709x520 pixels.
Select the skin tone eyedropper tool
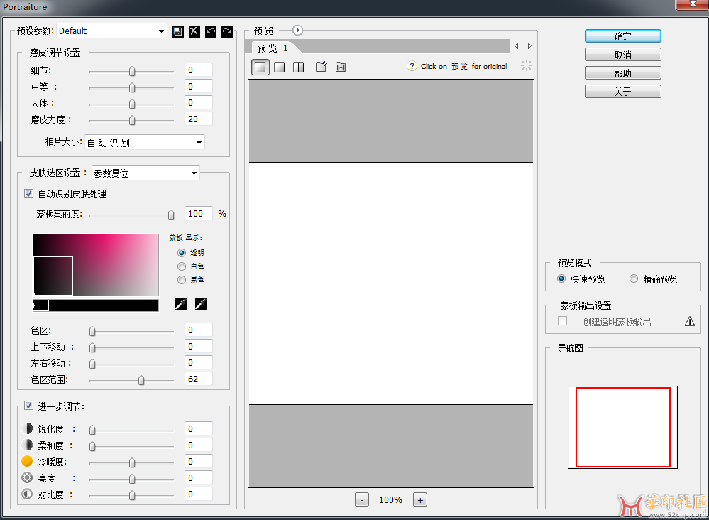tap(181, 304)
